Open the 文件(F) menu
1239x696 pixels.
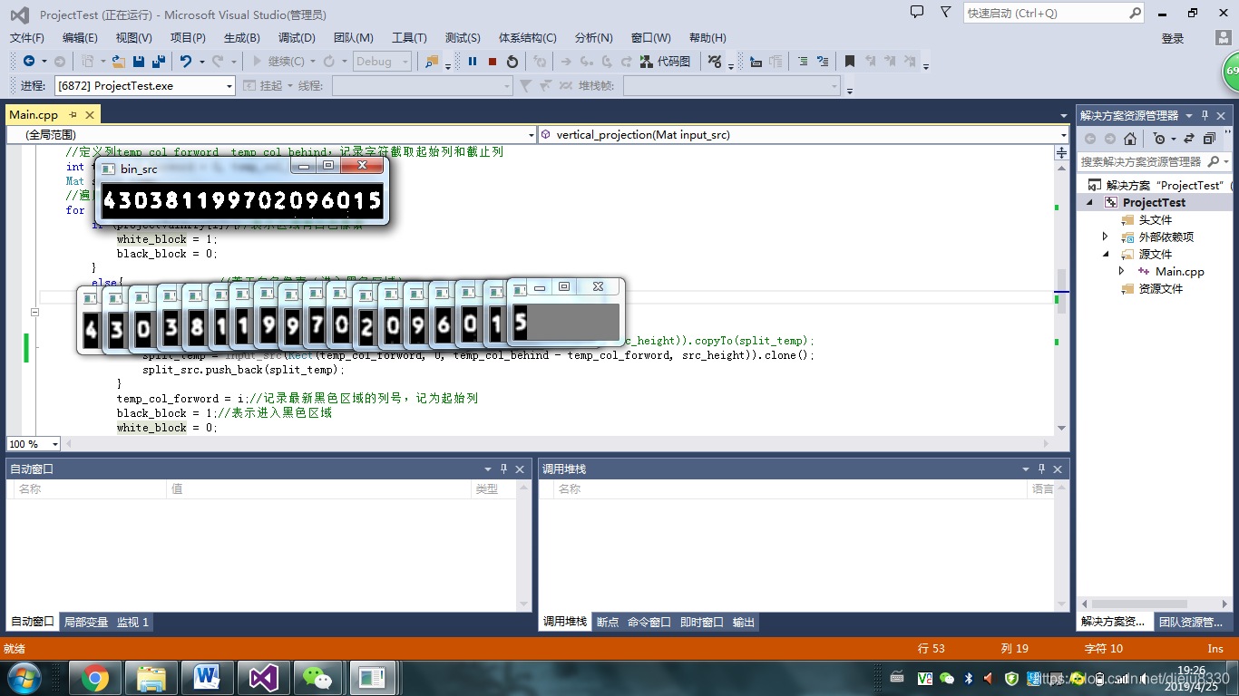click(x=27, y=38)
